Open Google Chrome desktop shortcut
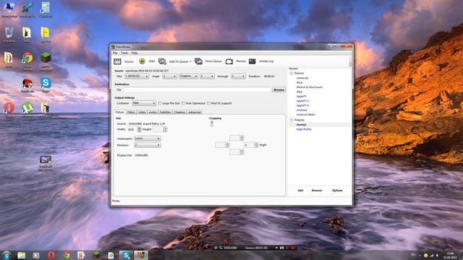The width and height of the screenshot is (463, 260). (x=27, y=58)
